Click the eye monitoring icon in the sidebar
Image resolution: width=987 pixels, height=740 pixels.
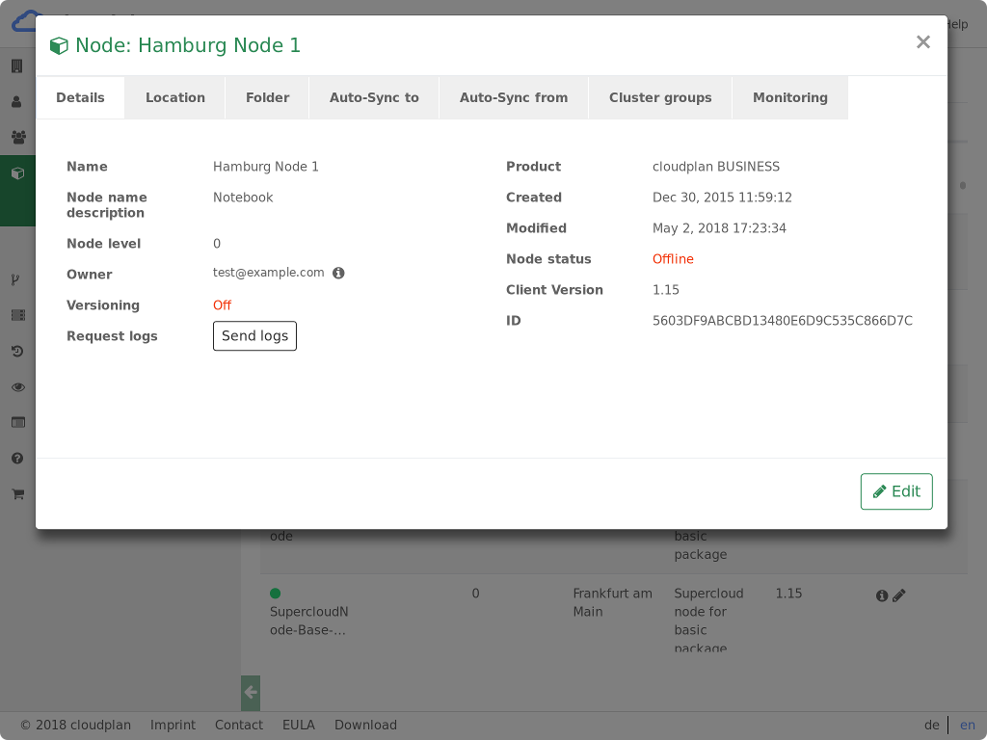(17, 387)
